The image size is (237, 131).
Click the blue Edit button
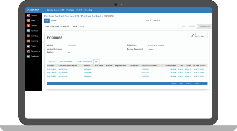point(47,21)
